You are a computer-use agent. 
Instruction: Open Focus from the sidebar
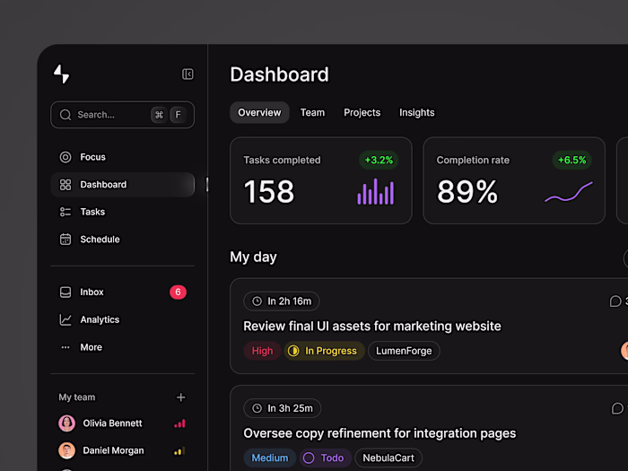click(123, 157)
